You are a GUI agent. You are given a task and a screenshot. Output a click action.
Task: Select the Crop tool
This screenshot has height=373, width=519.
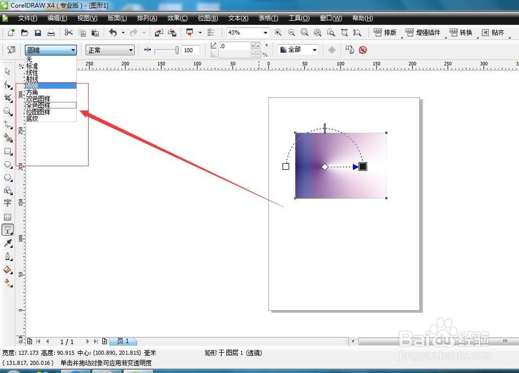coord(8,98)
